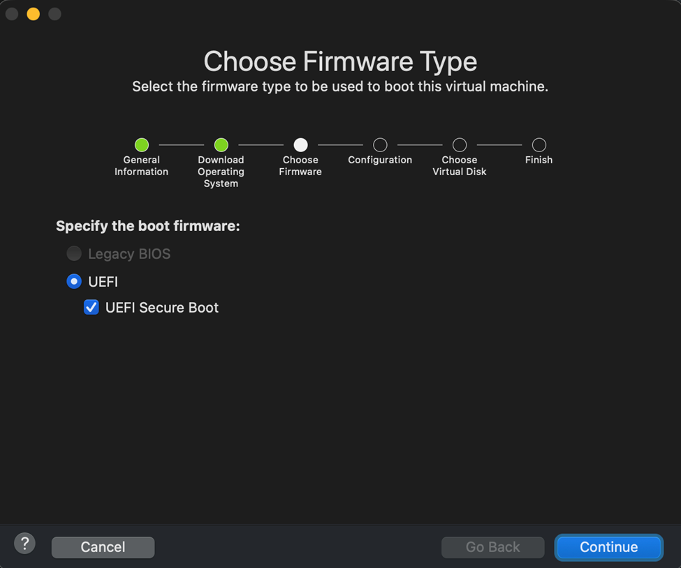681x568 pixels.
Task: Minimize the window with the yellow button
Action: tap(33, 14)
